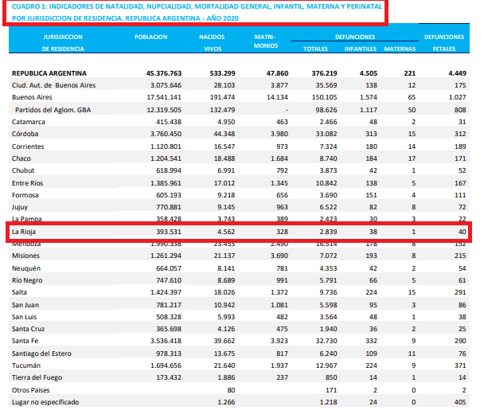Select 'Ciud. Aut. de Buenos Aires' row label
This screenshot has width=484, height=418.
pos(53,85)
